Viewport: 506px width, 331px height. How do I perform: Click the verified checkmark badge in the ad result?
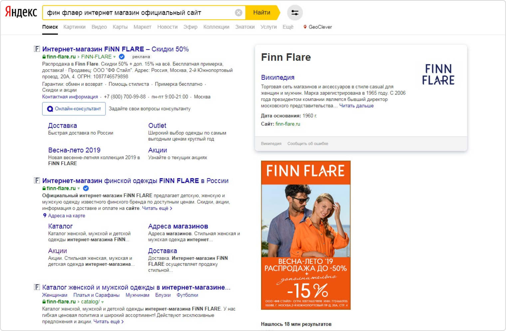pos(122,57)
